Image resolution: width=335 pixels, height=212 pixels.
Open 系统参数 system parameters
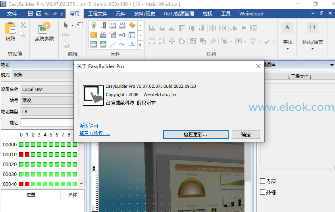click(x=44, y=31)
